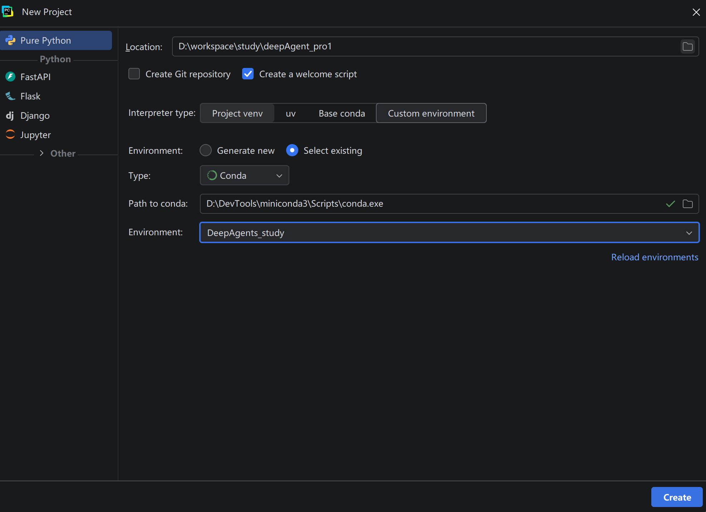Select Jupyter project type
This screenshot has width=706, height=512.
tap(56, 135)
